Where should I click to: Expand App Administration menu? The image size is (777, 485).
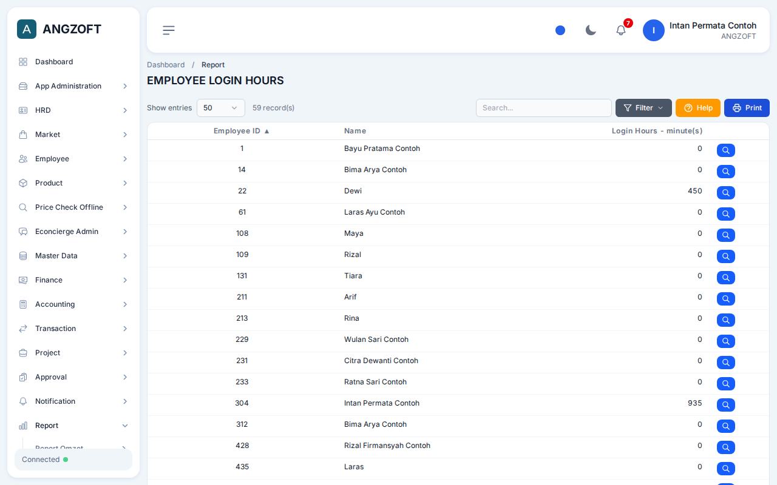pos(73,86)
